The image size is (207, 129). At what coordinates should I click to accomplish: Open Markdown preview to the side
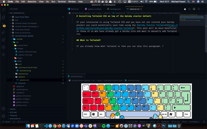[x=194, y=9]
